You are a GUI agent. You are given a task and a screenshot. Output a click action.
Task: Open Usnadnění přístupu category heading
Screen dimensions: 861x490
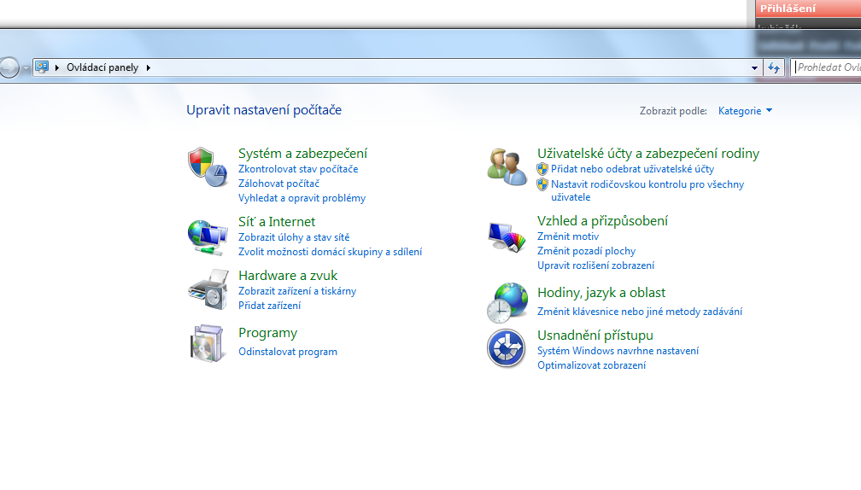595,335
